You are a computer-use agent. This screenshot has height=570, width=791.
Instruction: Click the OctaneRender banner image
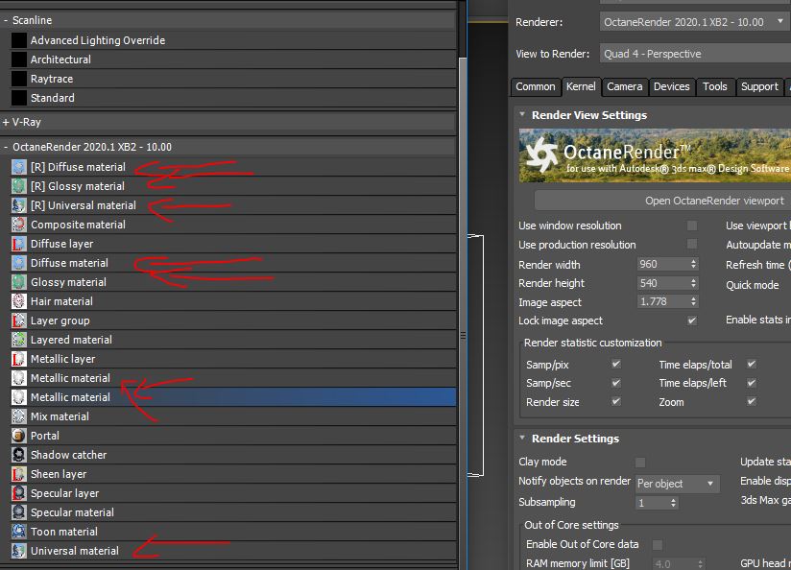(655, 155)
